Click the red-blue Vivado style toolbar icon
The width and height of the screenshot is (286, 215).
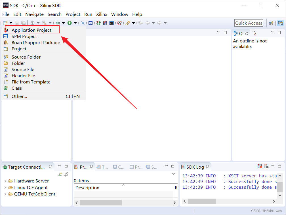click(x=105, y=23)
